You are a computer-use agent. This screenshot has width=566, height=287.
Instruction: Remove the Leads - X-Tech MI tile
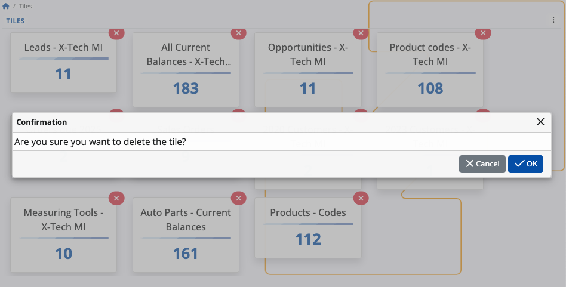pyautogui.click(x=116, y=33)
